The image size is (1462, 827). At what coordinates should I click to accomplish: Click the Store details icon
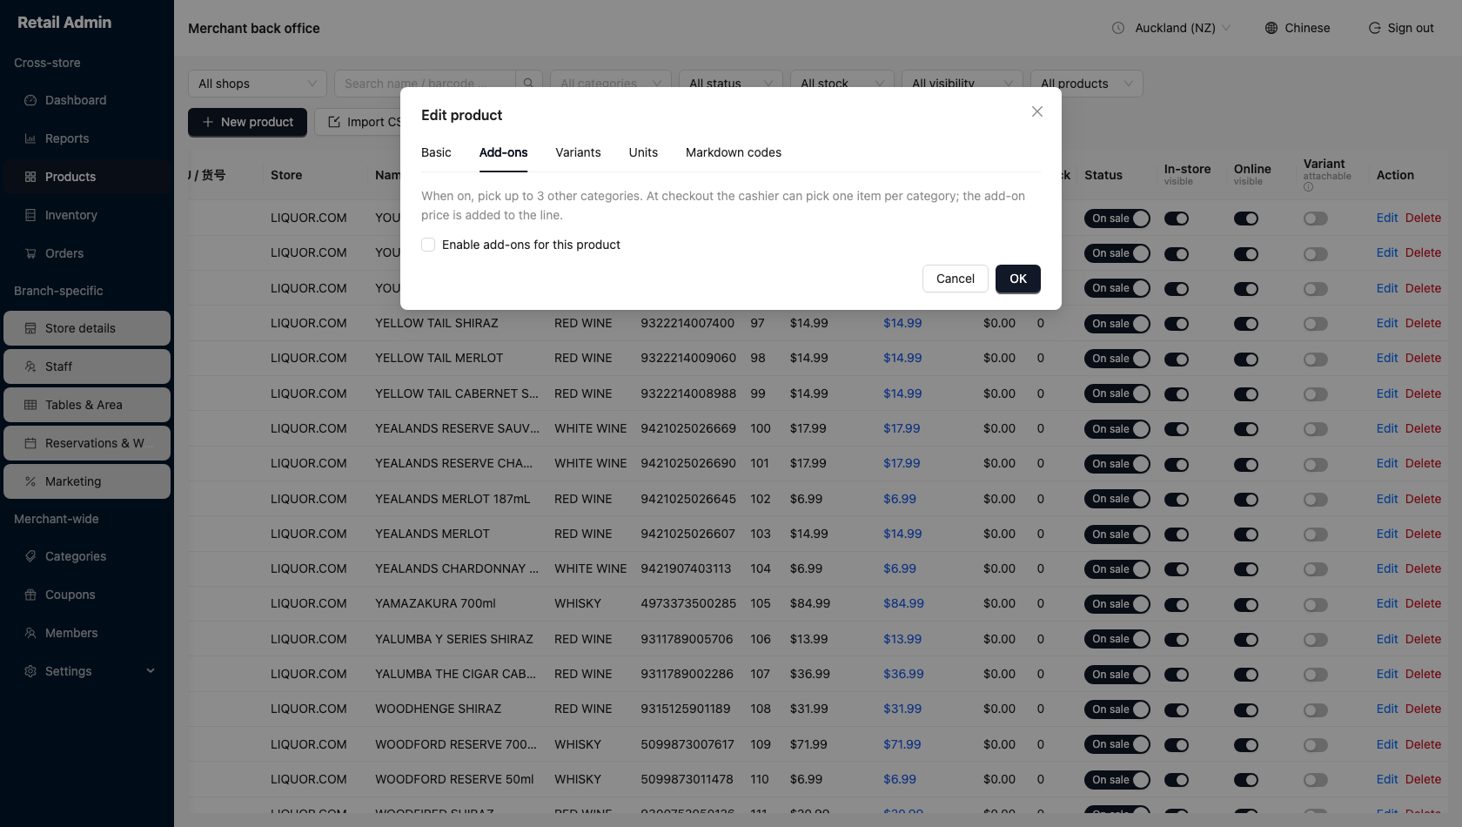pos(30,328)
